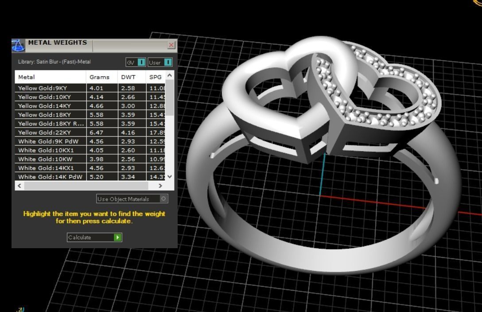
Task: Select the Yellow Gold:10KY row
Action: point(90,97)
